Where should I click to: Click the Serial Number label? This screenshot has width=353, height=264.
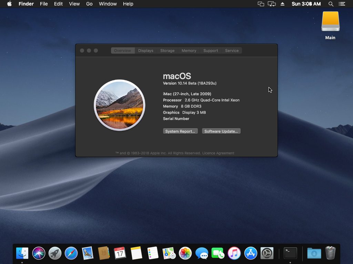coord(176,119)
